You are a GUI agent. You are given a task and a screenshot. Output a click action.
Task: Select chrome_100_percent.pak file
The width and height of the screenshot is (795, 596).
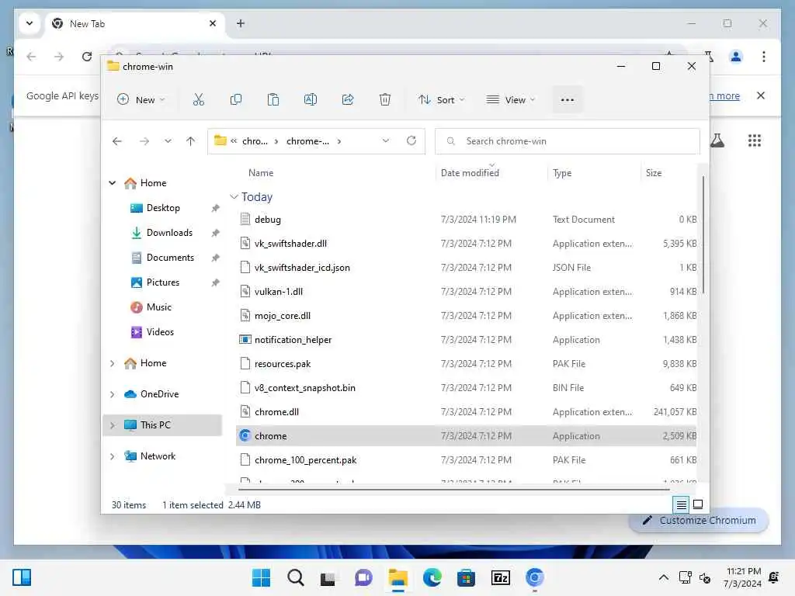[x=466, y=460]
